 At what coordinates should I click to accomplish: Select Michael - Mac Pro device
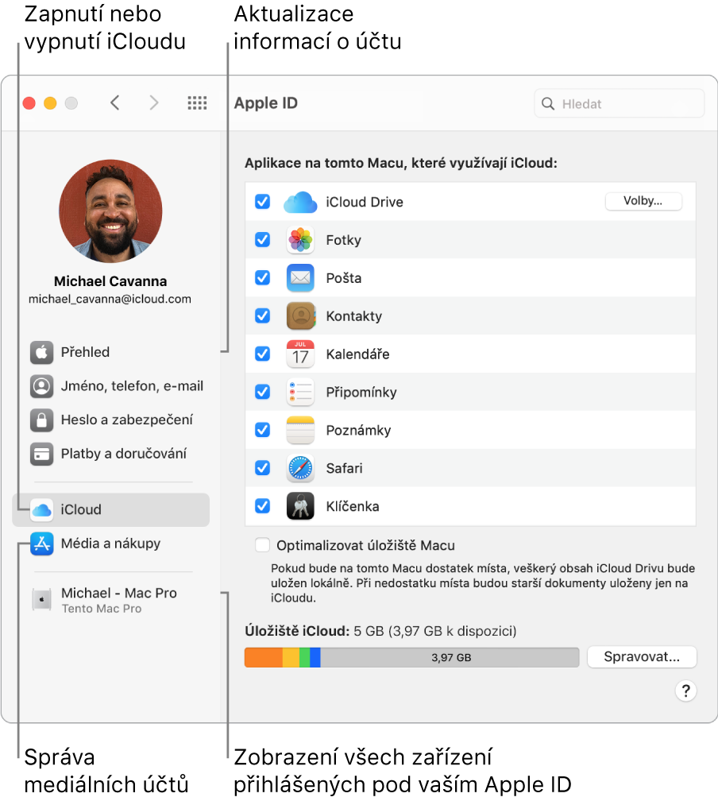111,600
